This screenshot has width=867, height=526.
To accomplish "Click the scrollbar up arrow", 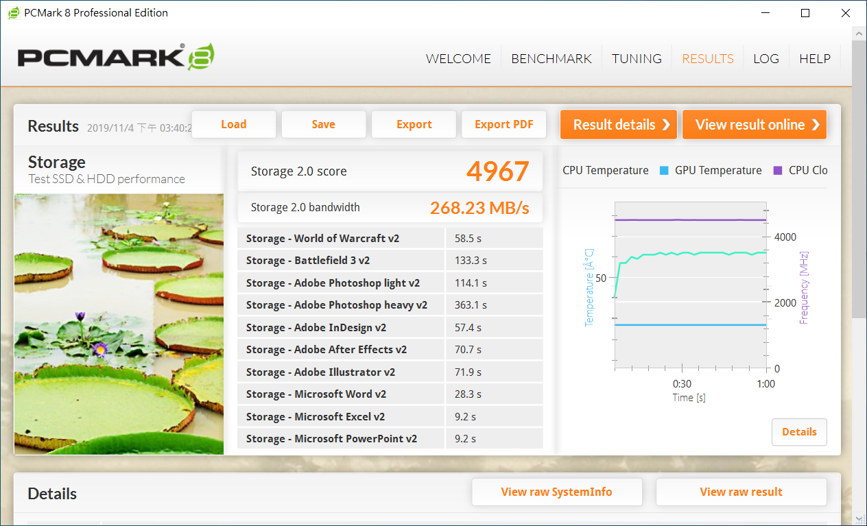I will [x=859, y=33].
